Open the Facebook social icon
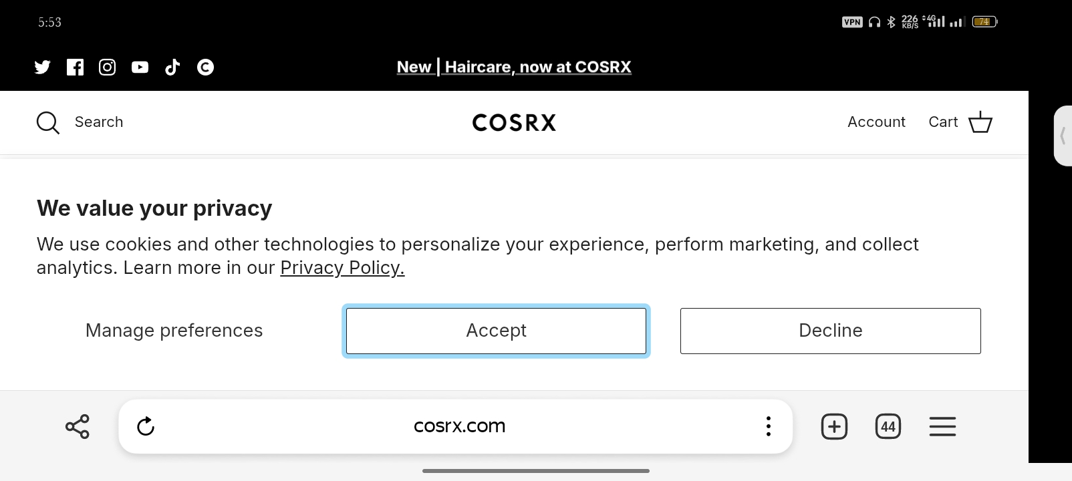1072x481 pixels. tap(75, 67)
